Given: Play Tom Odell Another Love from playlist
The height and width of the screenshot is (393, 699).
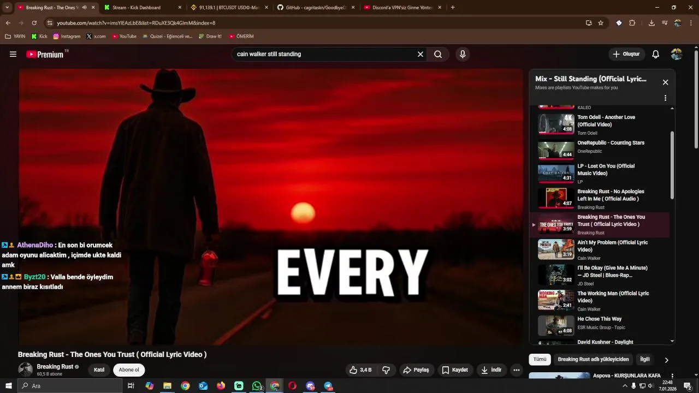Looking at the screenshot, I should pyautogui.click(x=599, y=124).
